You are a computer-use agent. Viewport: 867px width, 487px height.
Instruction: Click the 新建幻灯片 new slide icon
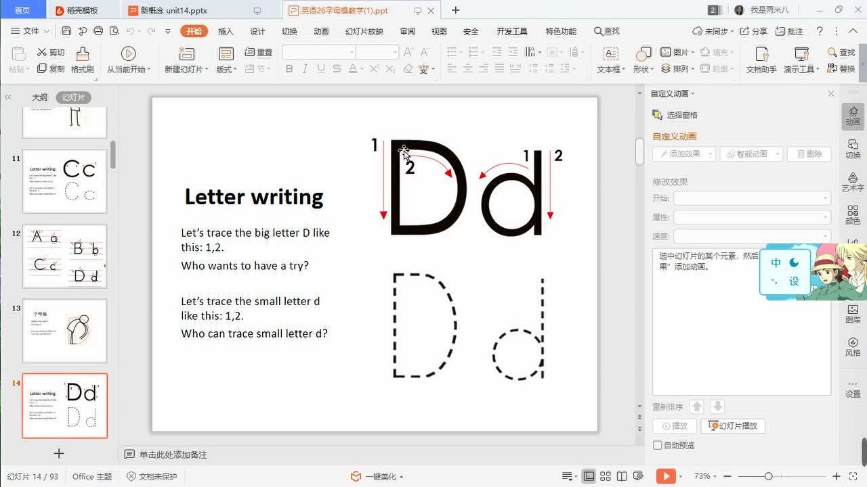(x=186, y=55)
